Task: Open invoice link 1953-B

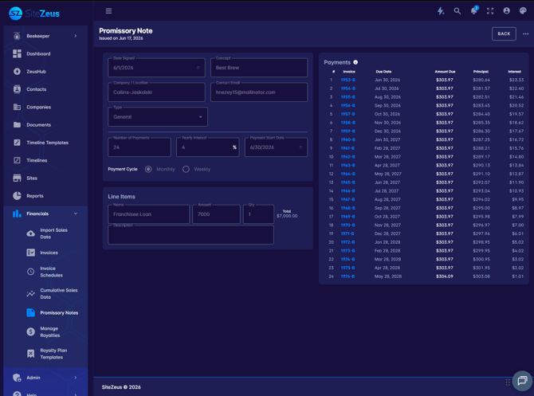Action: [x=347, y=80]
